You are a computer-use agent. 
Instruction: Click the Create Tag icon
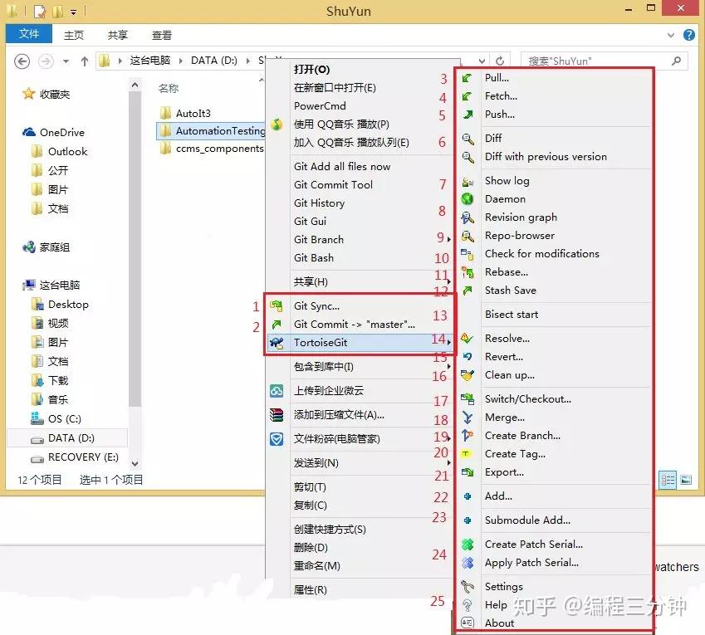[x=466, y=454]
